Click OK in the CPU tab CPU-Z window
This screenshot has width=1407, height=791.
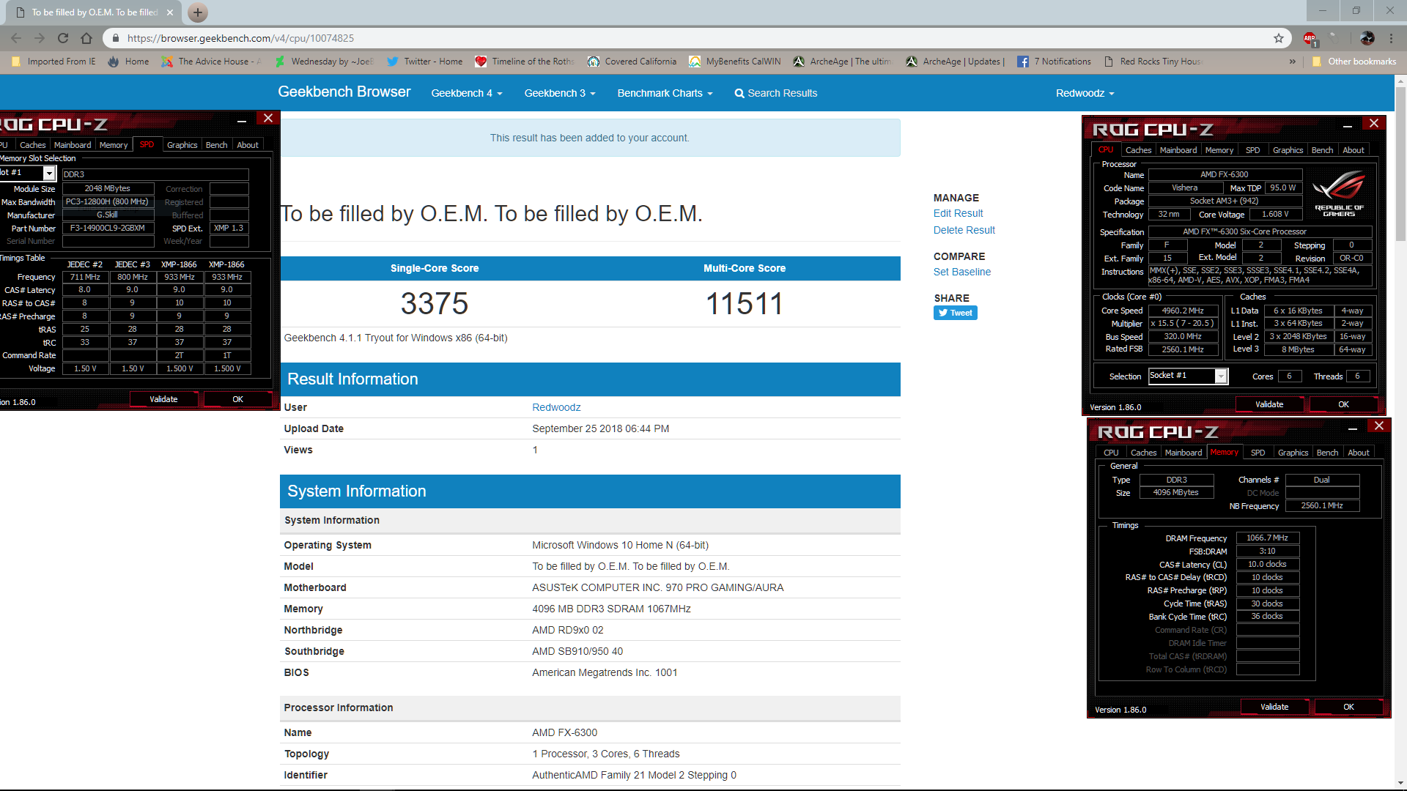coord(1343,404)
